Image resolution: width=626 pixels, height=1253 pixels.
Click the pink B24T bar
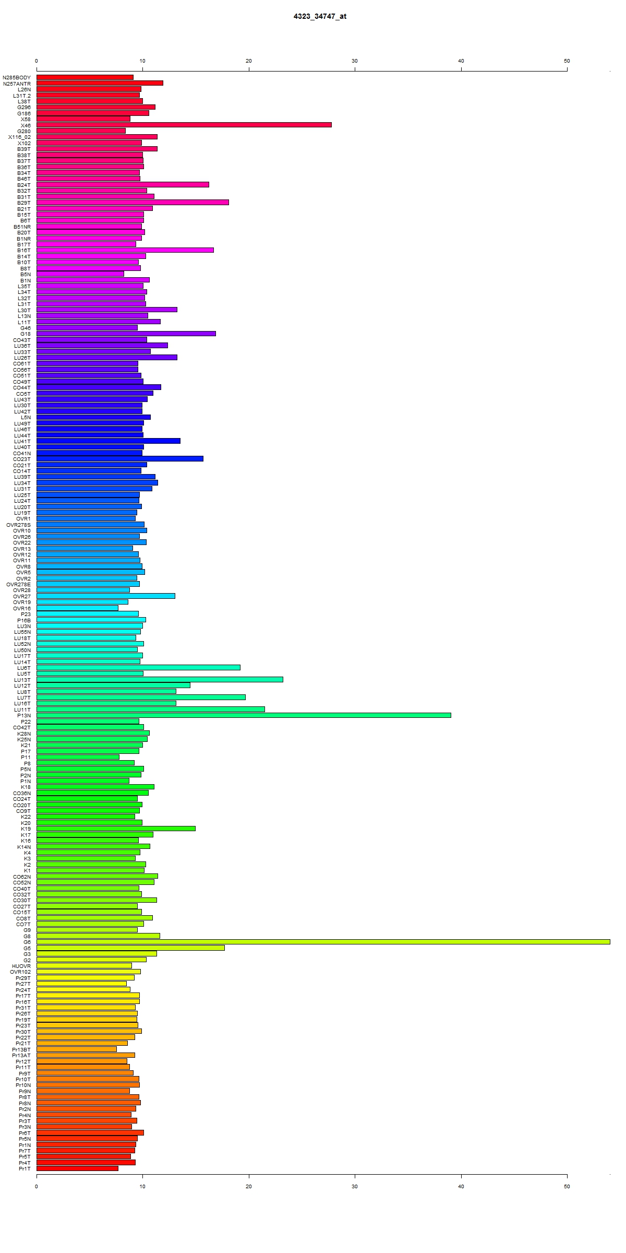click(x=123, y=184)
